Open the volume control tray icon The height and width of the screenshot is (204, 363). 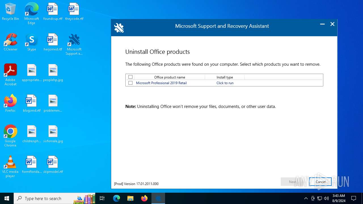click(326, 198)
